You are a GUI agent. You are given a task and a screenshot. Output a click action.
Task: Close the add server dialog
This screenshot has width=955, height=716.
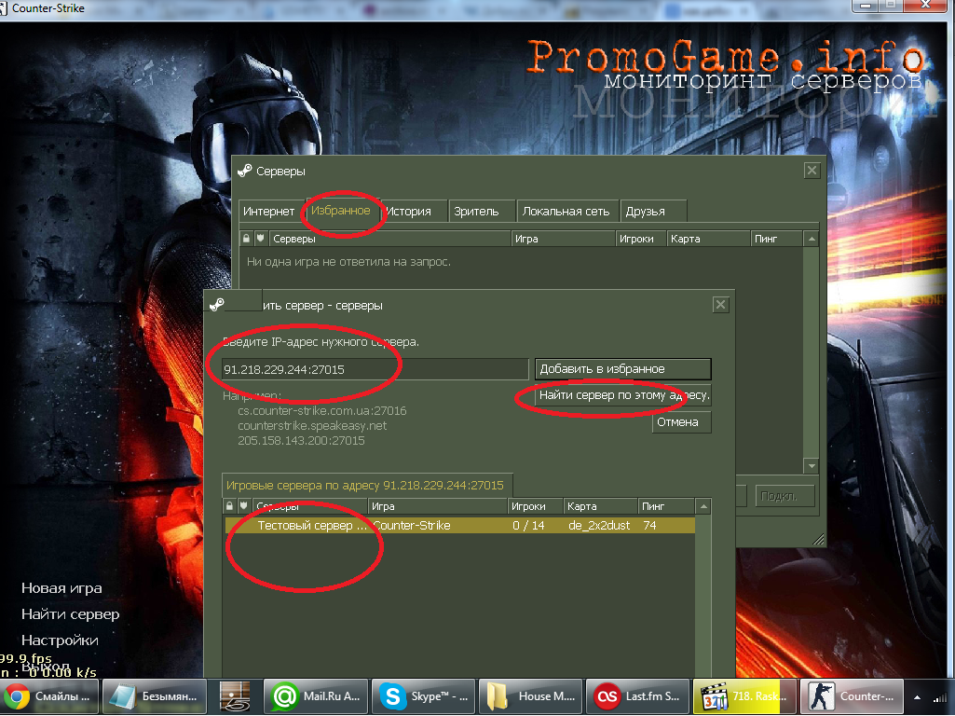[720, 305]
